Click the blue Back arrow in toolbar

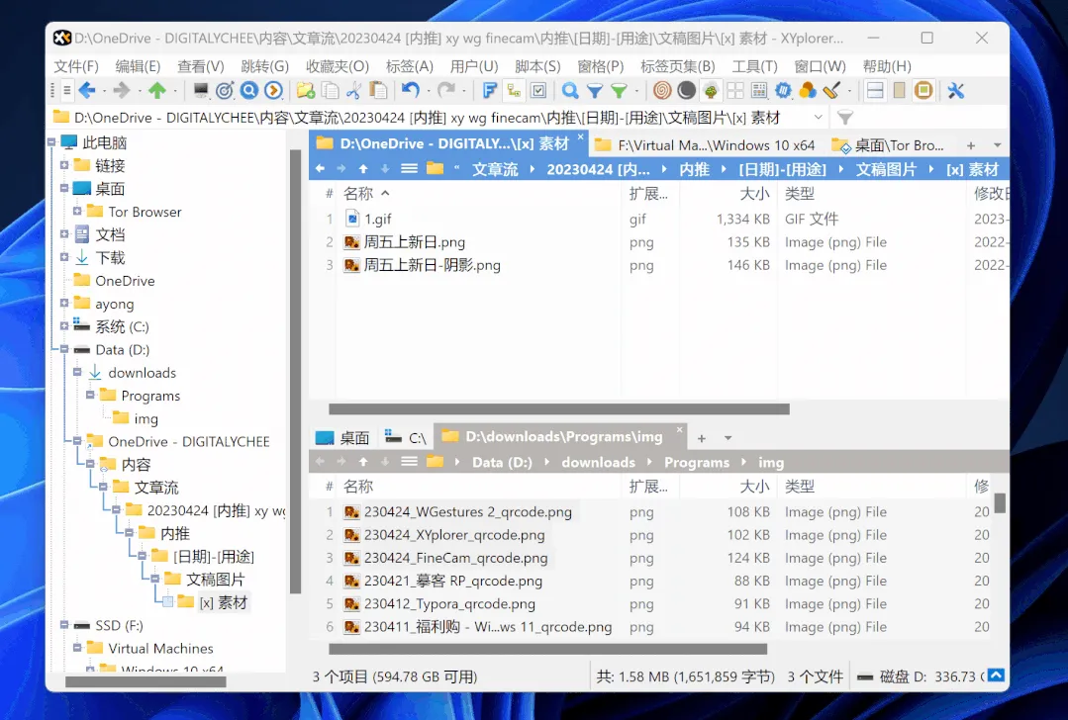tap(87, 91)
